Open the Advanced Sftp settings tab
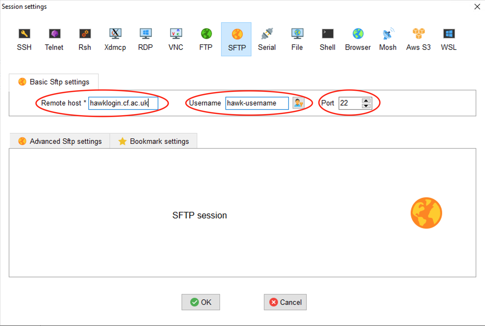The image size is (485, 326). click(x=60, y=141)
